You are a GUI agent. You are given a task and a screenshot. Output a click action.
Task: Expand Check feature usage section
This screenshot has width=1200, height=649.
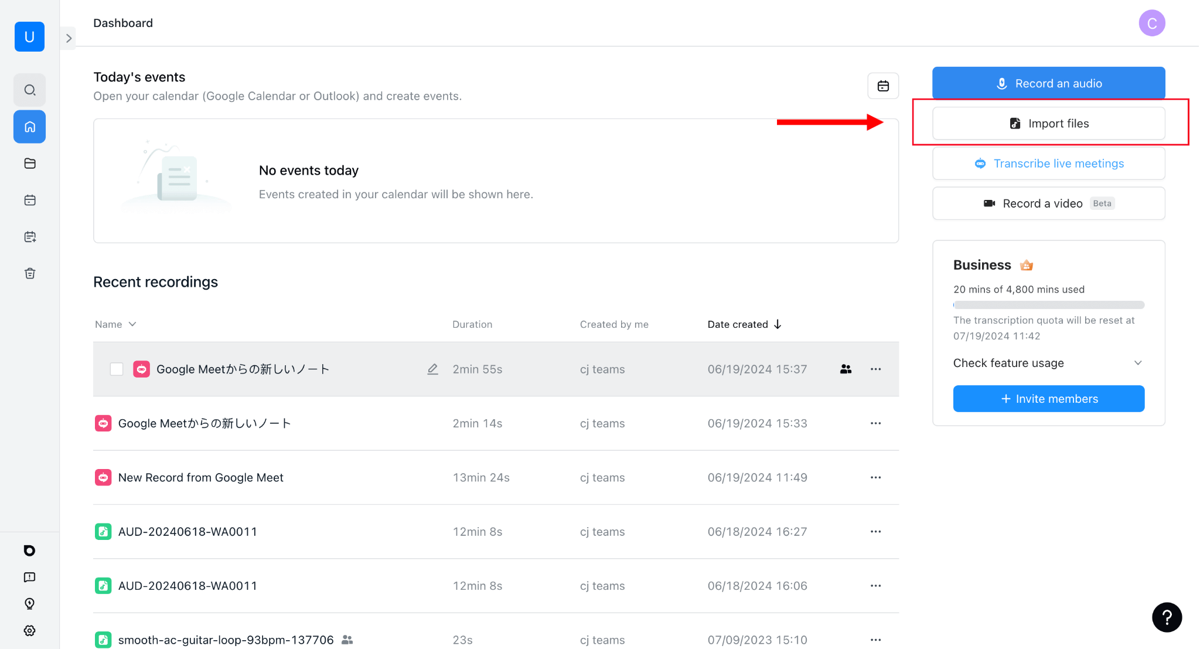click(1048, 363)
